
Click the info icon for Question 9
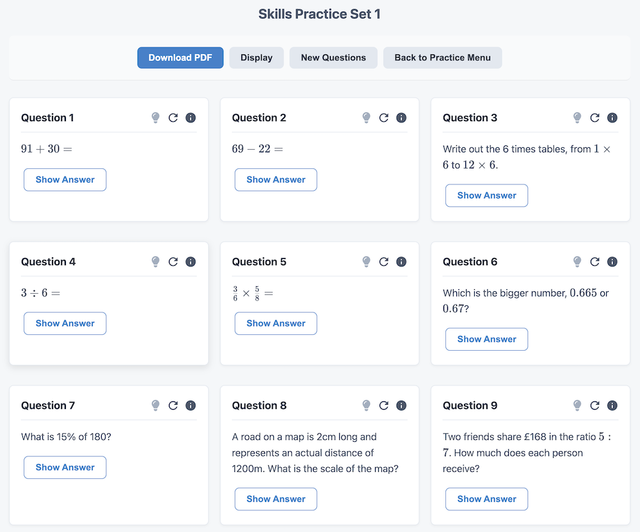click(x=612, y=405)
